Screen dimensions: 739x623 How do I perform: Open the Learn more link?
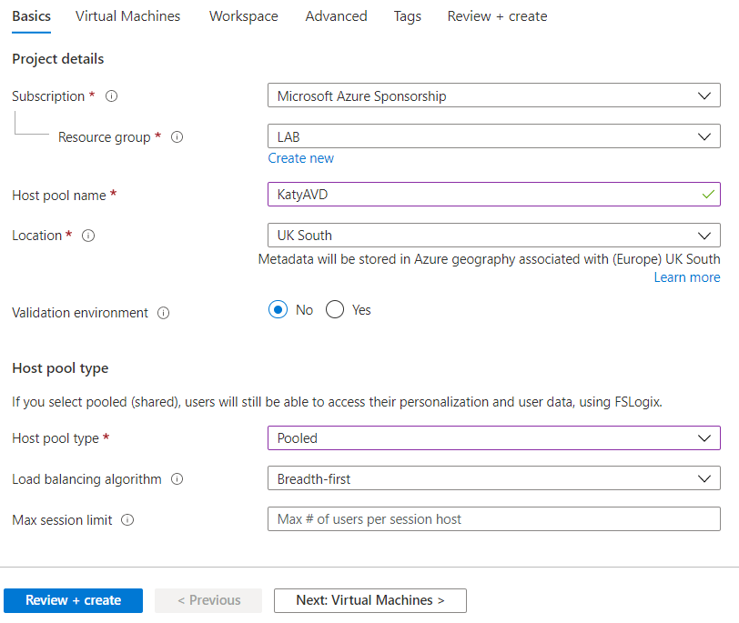(x=687, y=276)
